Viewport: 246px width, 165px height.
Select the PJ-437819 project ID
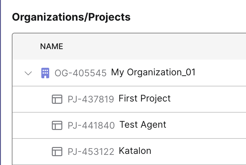pos(91,99)
